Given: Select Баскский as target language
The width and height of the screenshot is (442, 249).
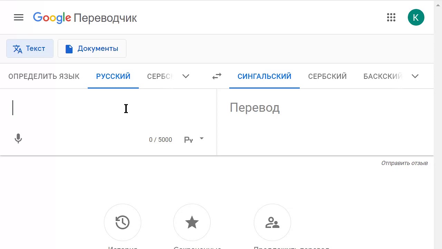Looking at the screenshot, I should (383, 76).
